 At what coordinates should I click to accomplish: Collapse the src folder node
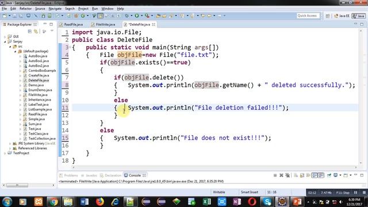point(10,47)
